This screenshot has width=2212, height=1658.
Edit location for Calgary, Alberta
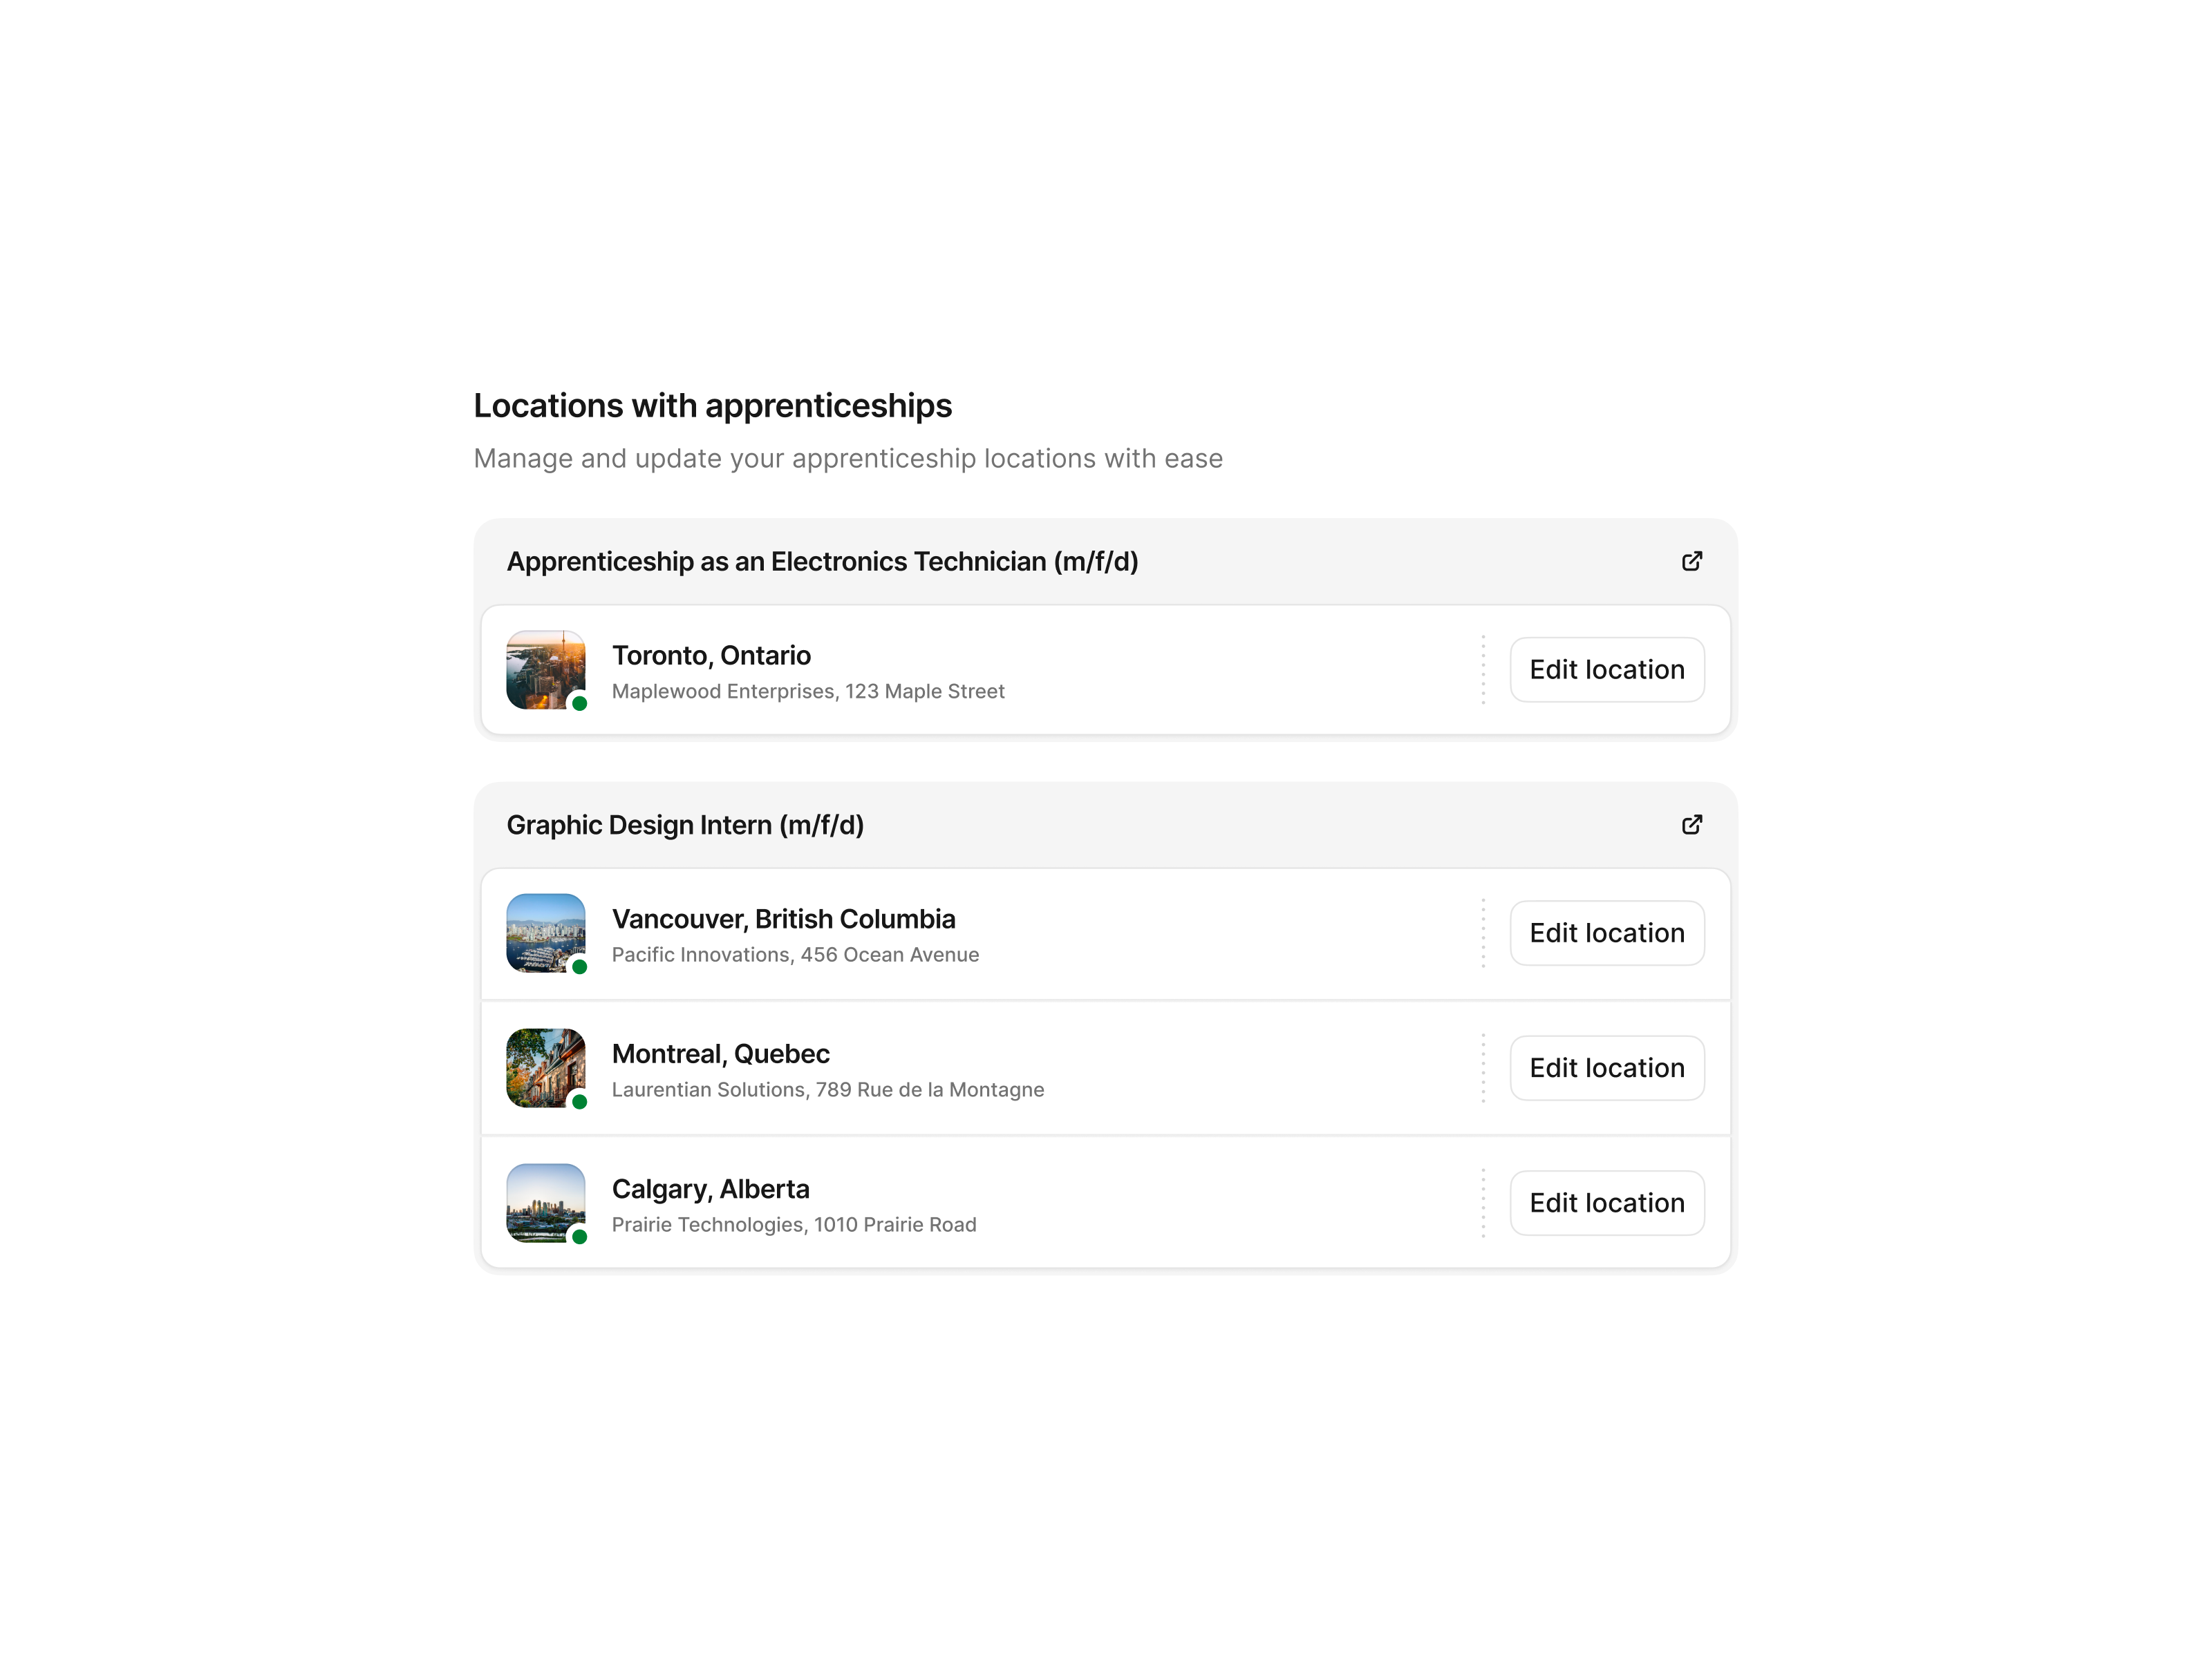(1606, 1202)
